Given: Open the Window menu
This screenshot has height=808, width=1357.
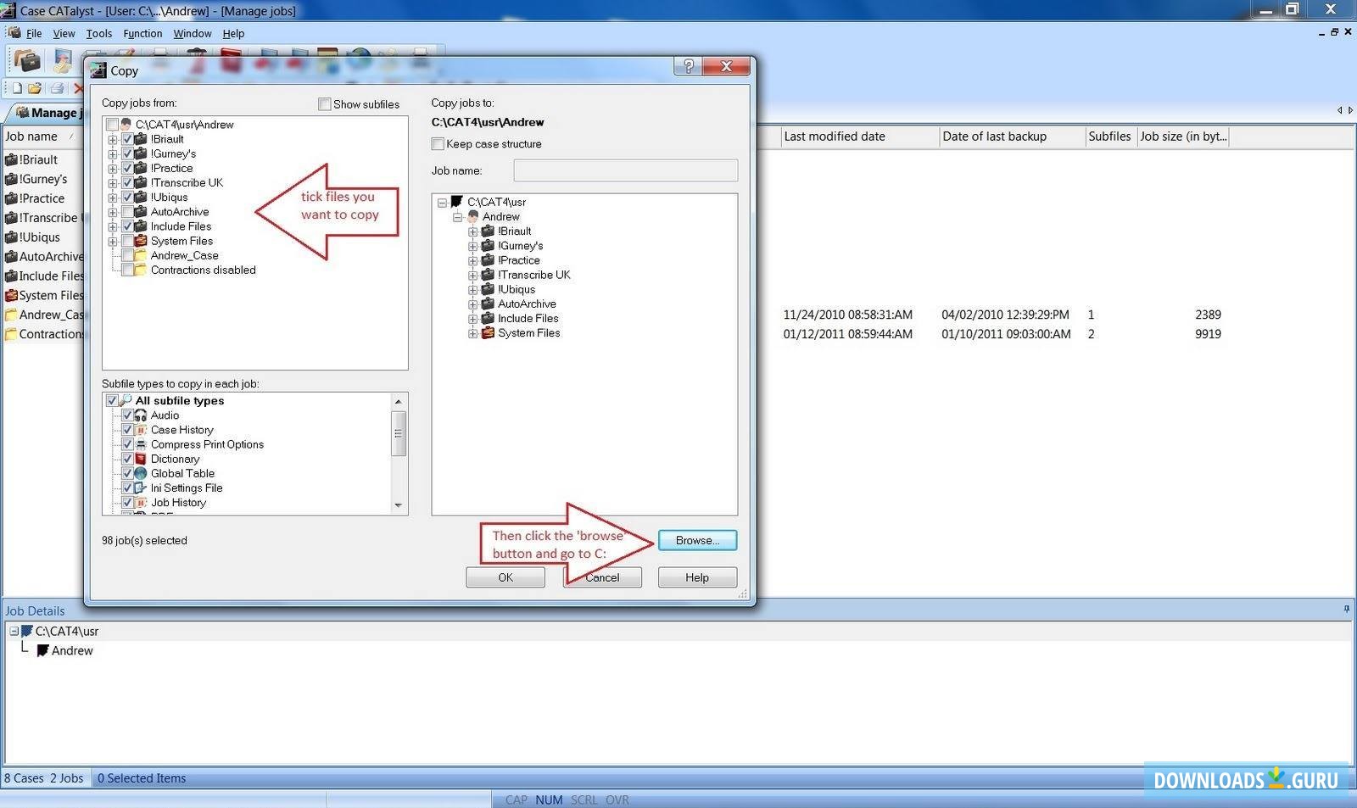Looking at the screenshot, I should click(193, 34).
